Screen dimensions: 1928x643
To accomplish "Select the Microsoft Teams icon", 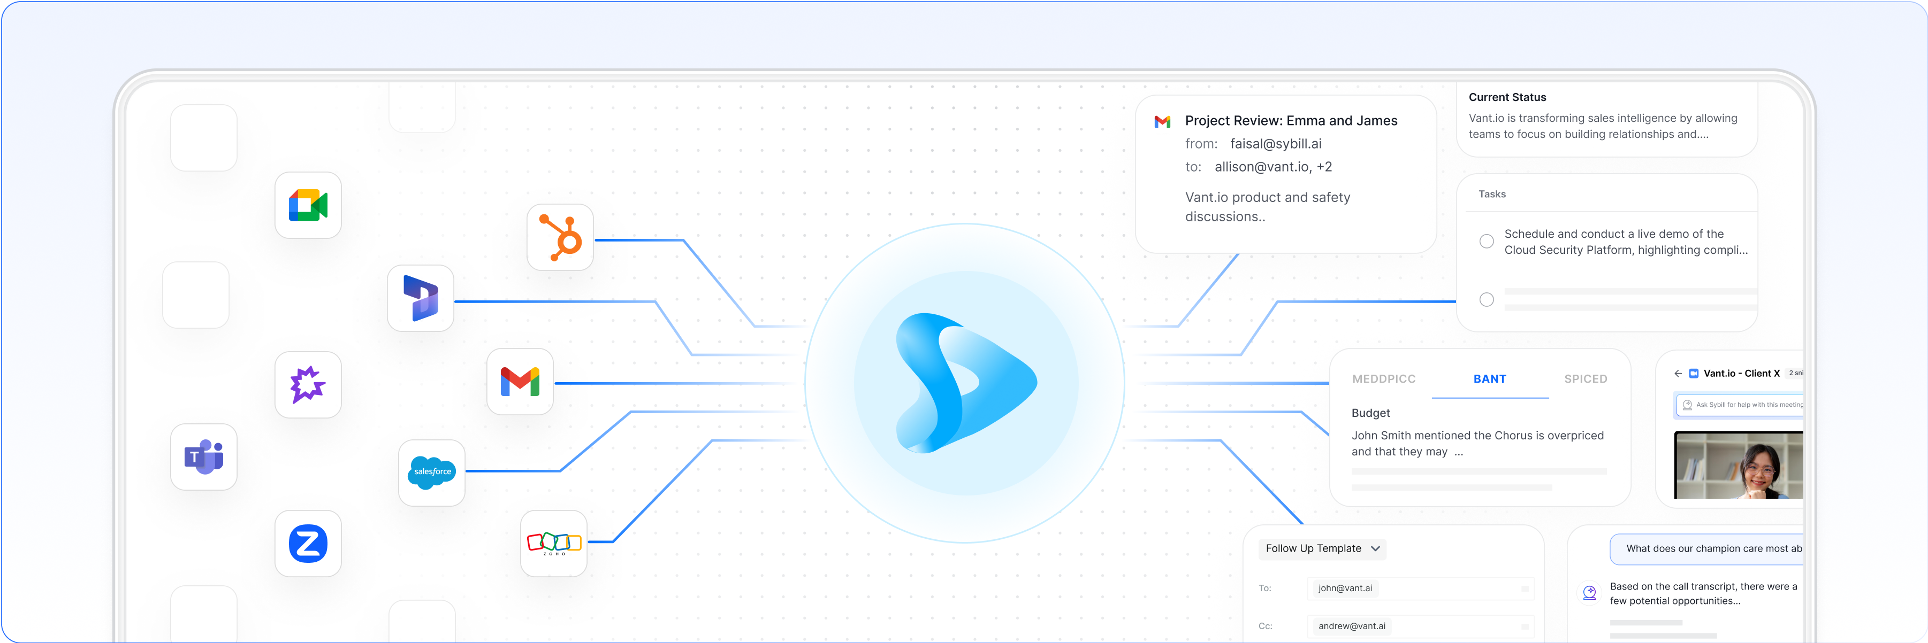I will coord(203,457).
